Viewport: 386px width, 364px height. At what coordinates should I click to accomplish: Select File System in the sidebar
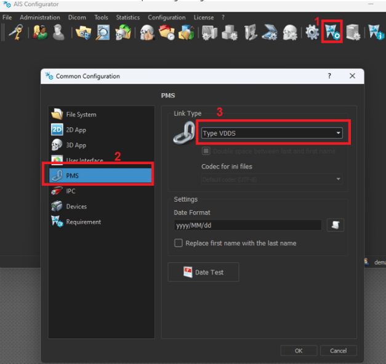[x=81, y=114]
